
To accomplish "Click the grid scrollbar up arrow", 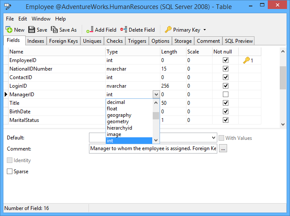I will (283, 51).
